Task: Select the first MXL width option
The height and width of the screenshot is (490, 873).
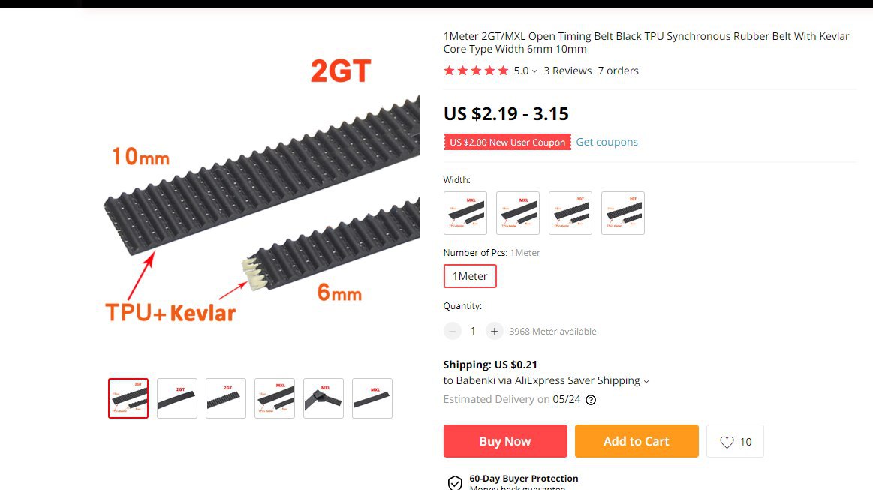Action: click(x=465, y=213)
